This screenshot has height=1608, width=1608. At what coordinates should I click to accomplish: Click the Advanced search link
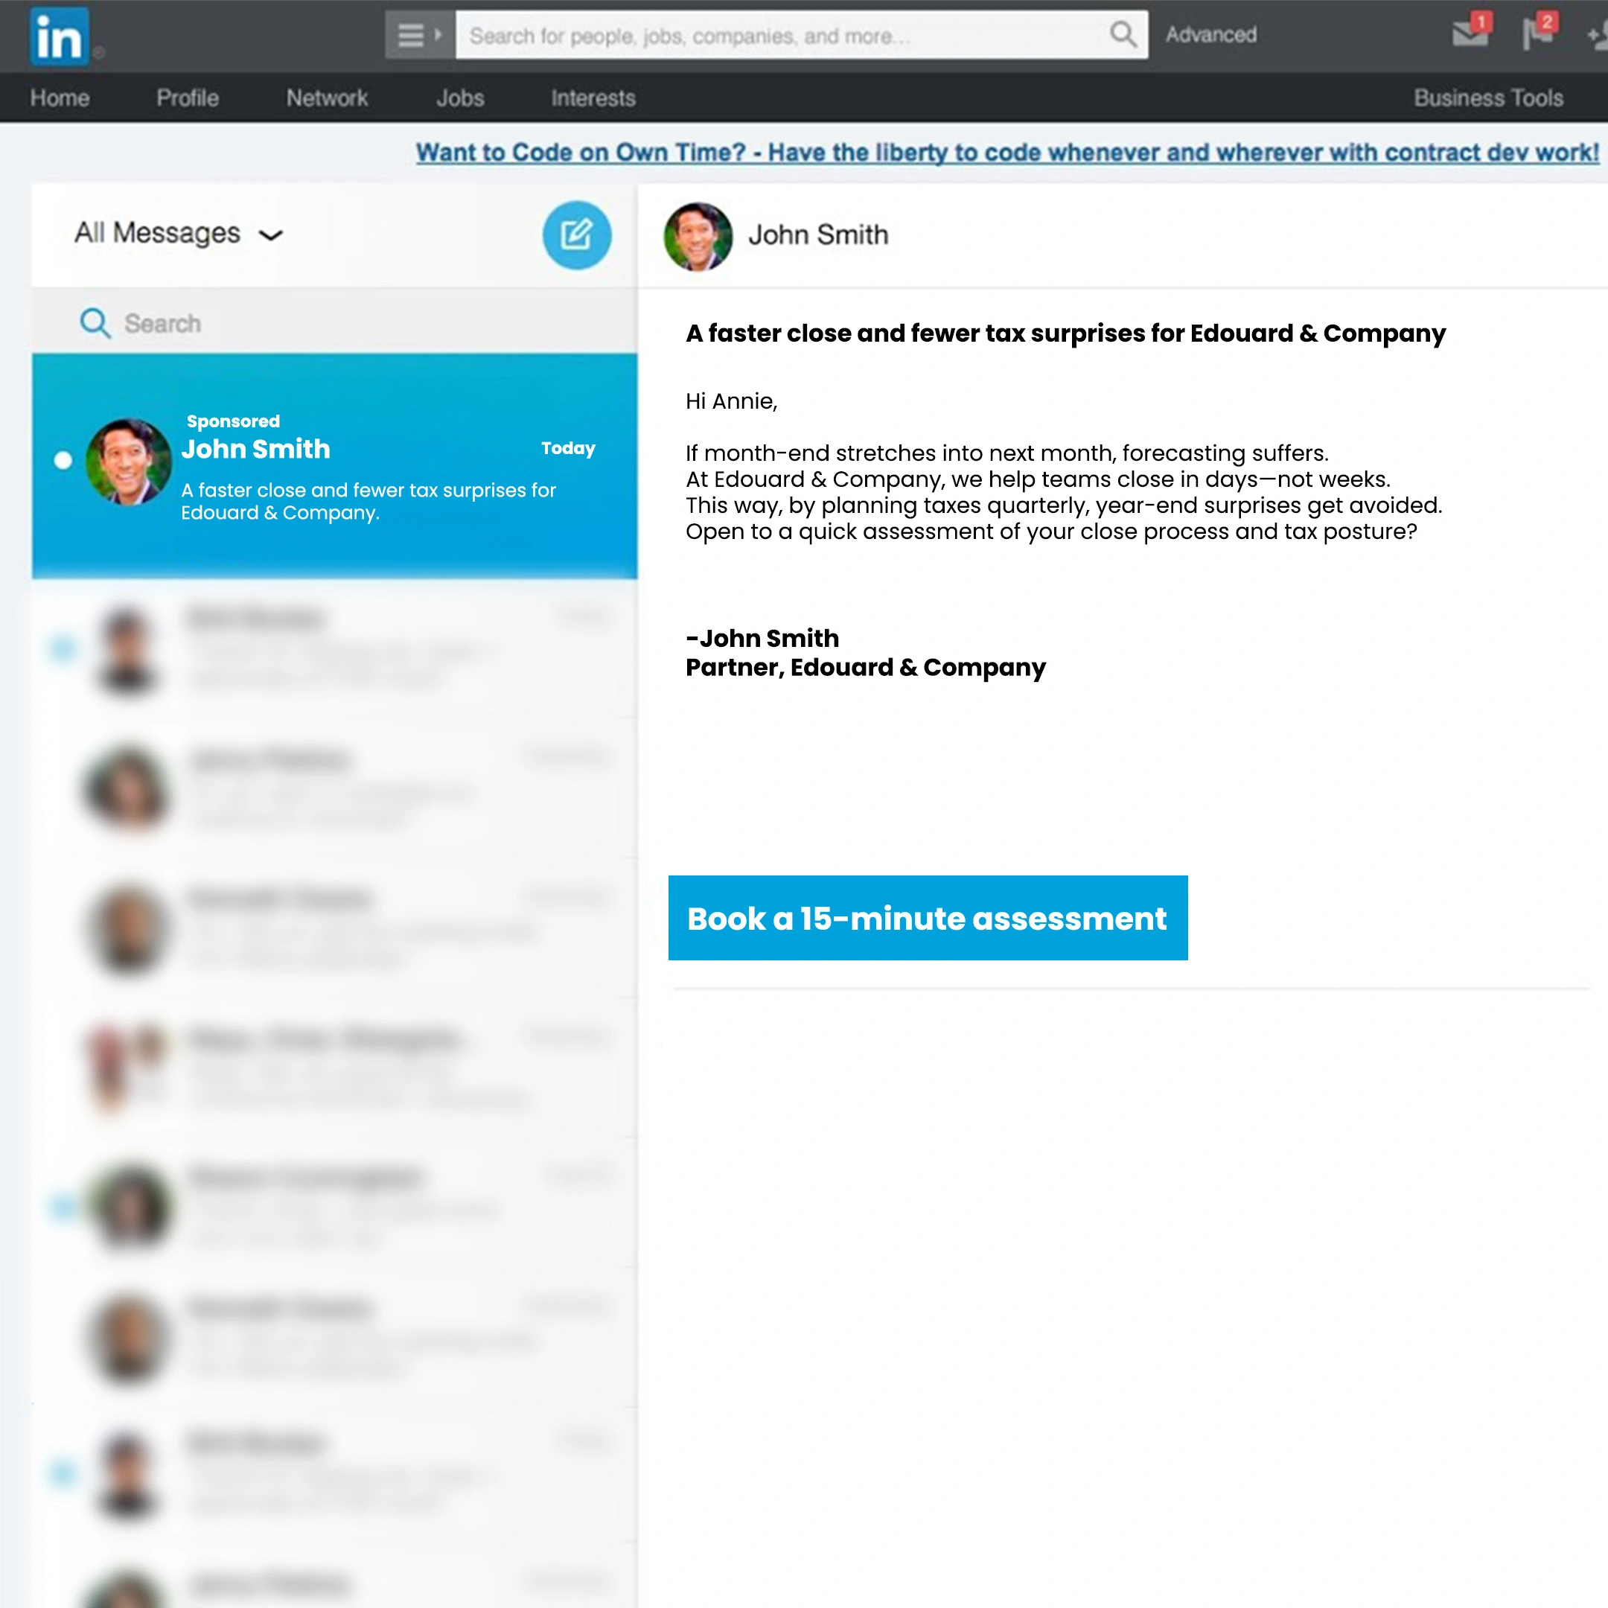(x=1210, y=35)
